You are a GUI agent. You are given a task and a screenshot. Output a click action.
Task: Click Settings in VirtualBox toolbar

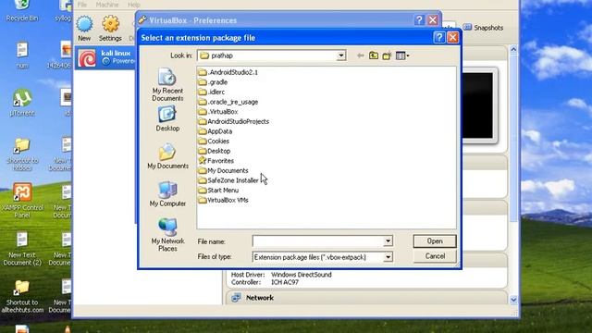point(110,29)
